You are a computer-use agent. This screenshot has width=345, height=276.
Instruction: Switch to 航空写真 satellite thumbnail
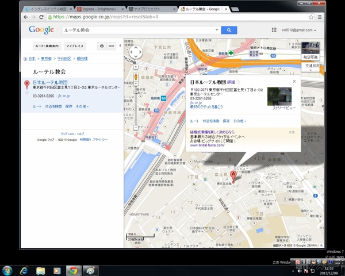pyautogui.click(x=310, y=51)
